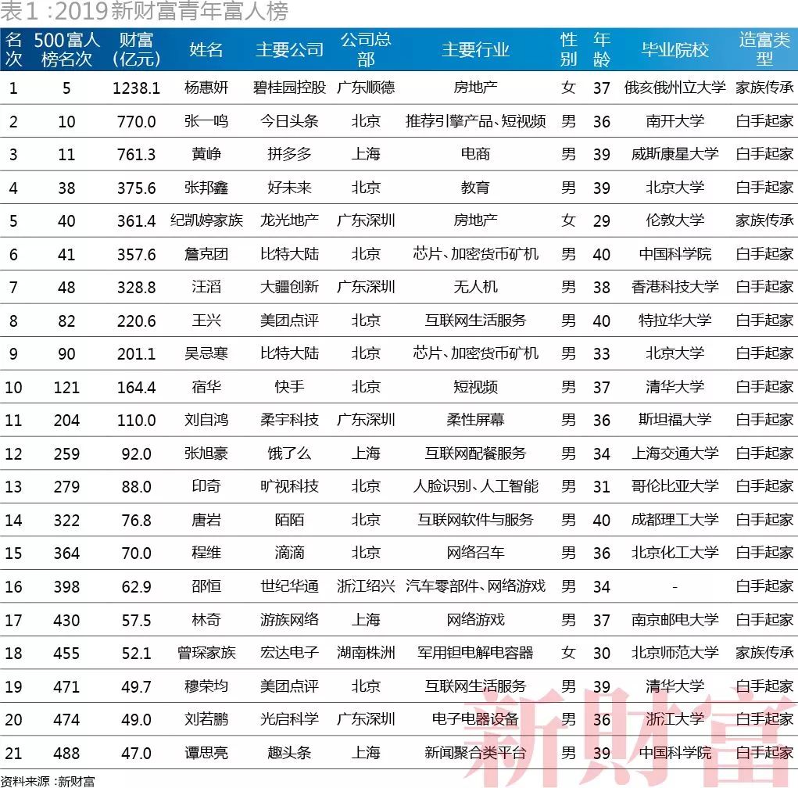Click the source note 资料来源:新财富
Image resolution: width=798 pixels, height=788 pixels.
(x=48, y=781)
